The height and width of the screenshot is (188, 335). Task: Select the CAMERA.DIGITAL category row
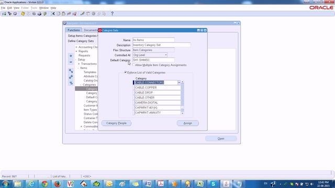158,102
